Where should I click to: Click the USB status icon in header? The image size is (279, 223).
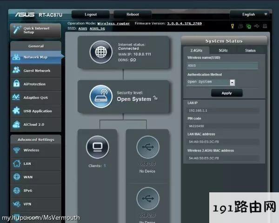pyautogui.click(x=257, y=26)
